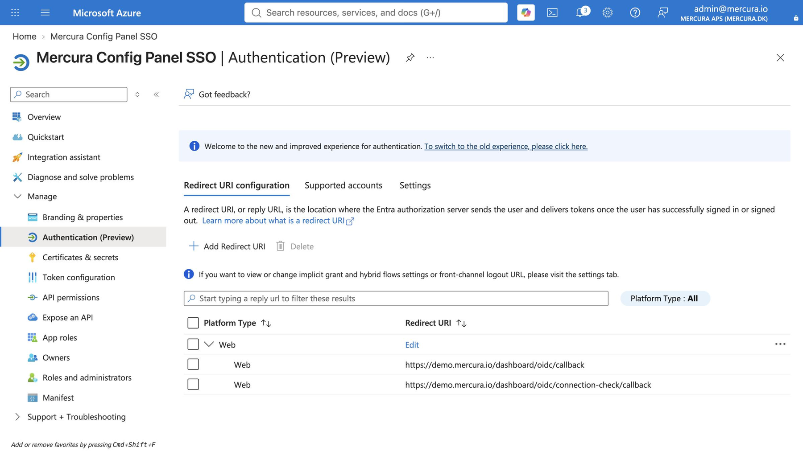The image size is (803, 451).
Task: Collapse the Manage section
Action: (x=17, y=196)
